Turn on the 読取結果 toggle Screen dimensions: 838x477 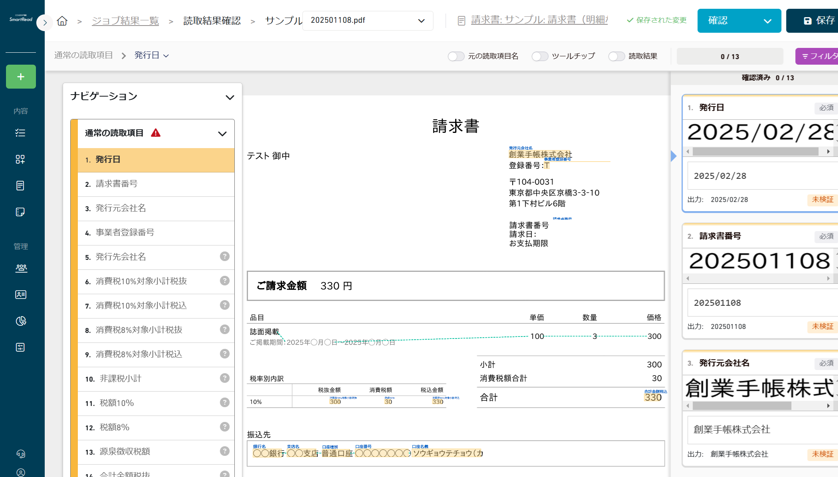(616, 56)
